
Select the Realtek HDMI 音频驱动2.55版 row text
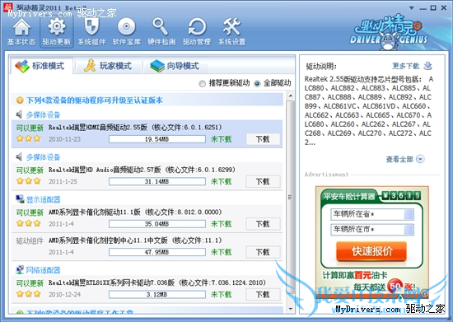click(135, 128)
